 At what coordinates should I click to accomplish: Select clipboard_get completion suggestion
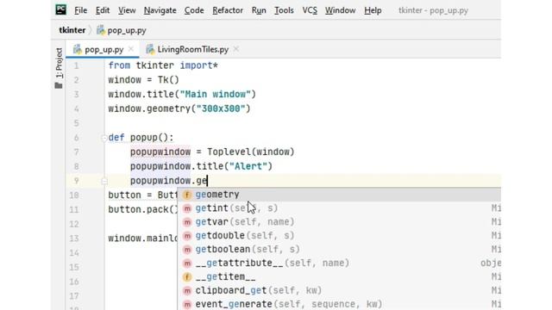pyautogui.click(x=339, y=290)
